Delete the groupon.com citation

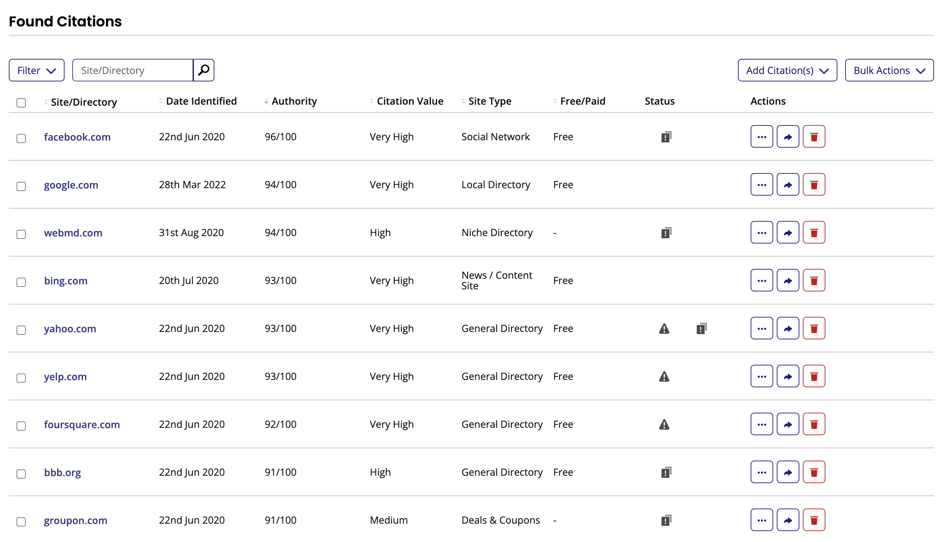click(x=814, y=521)
